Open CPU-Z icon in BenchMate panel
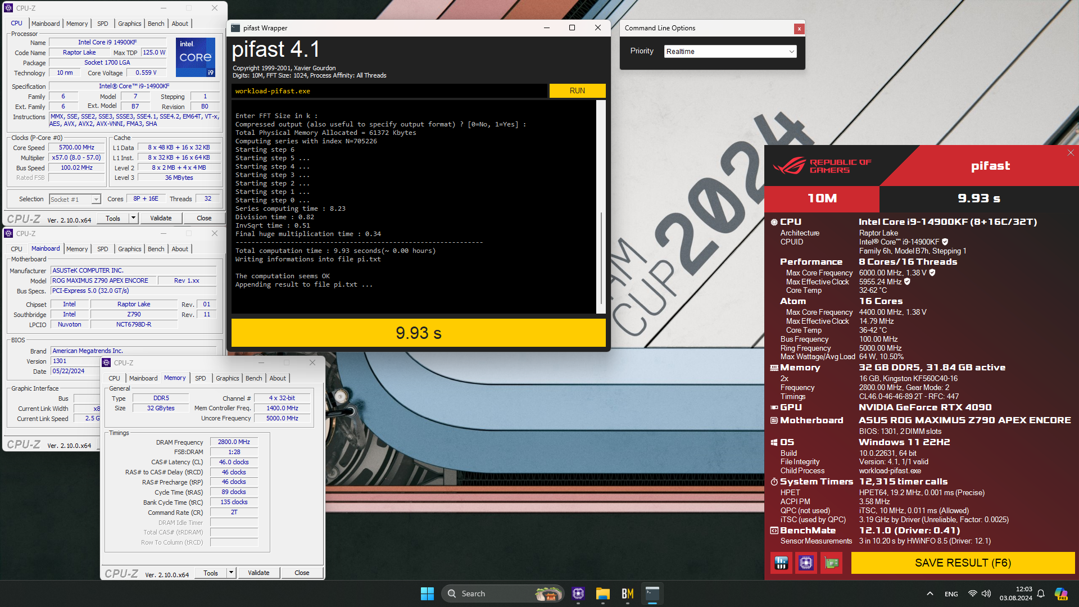 tap(806, 563)
